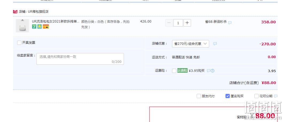The height and width of the screenshot is (122, 284).
Task: Click the orange credit card badge icon
Action: 46,27
